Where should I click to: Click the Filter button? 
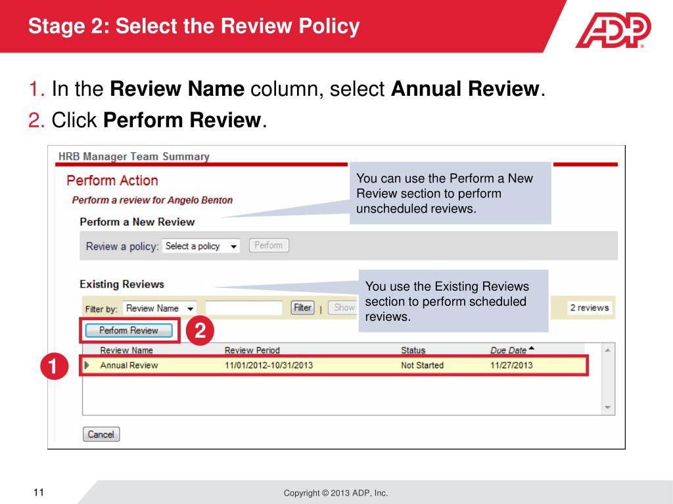[x=302, y=308]
